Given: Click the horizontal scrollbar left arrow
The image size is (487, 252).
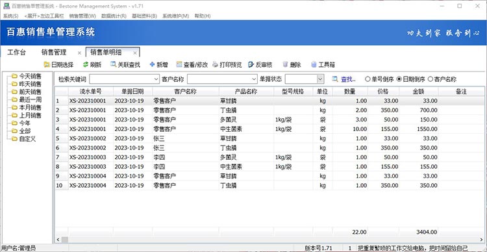Looking at the screenshot, I should 58,240.
